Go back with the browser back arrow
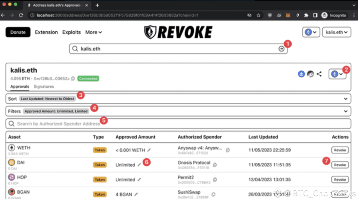Viewport: 358px width, 201px height. pos(3,15)
